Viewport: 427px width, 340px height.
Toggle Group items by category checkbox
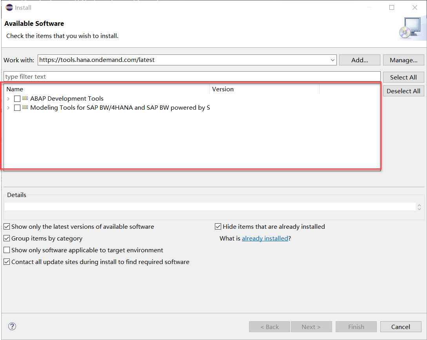coord(7,238)
